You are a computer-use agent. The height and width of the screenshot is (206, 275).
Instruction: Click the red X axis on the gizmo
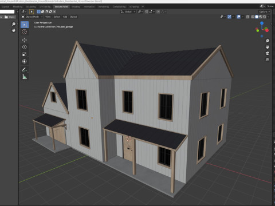pyautogui.click(x=267, y=30)
